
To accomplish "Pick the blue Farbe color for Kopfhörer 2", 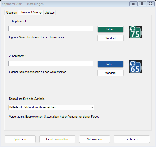I will [110, 64].
